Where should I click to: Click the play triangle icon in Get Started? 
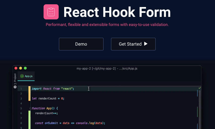coord(146,44)
